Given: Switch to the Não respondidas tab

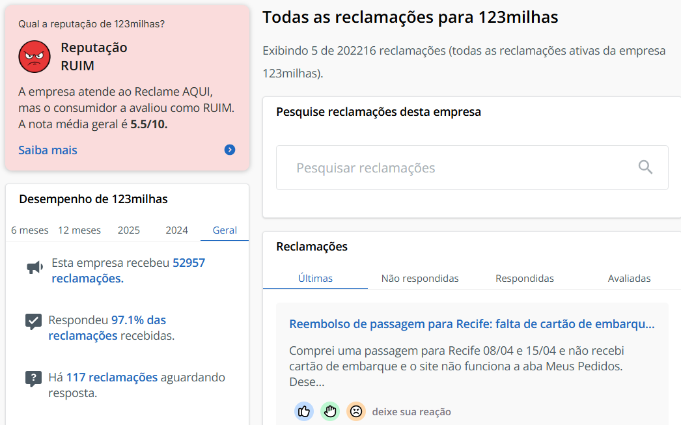Looking at the screenshot, I should (x=420, y=278).
